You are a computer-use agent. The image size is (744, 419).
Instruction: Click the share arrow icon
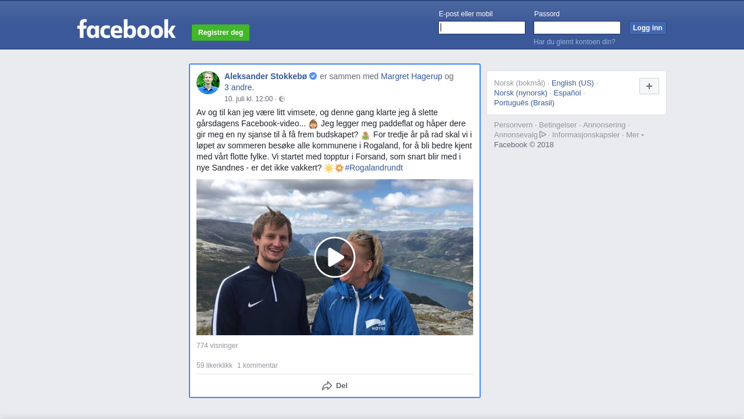[x=327, y=386]
